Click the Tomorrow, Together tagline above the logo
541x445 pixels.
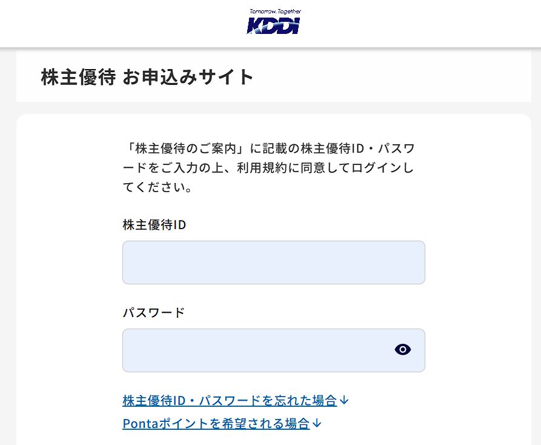[x=275, y=11]
